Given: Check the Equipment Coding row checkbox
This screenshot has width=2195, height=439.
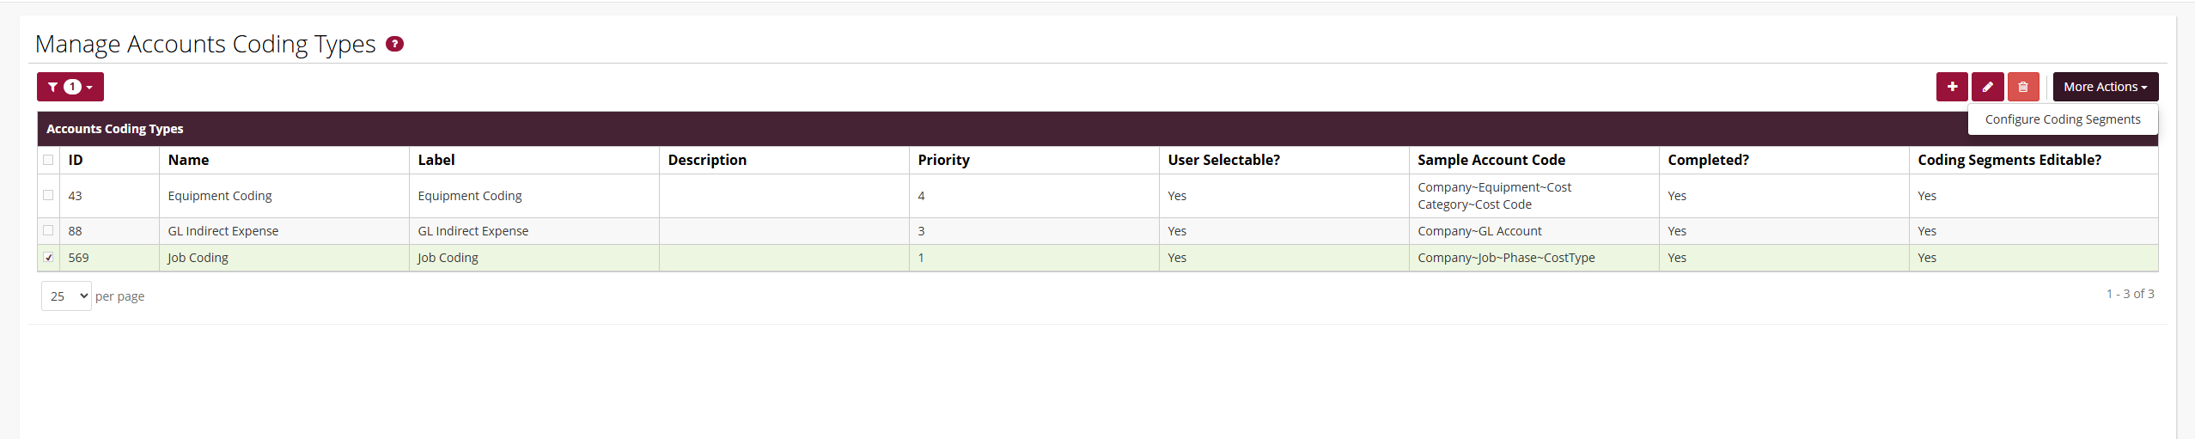Looking at the screenshot, I should (48, 195).
